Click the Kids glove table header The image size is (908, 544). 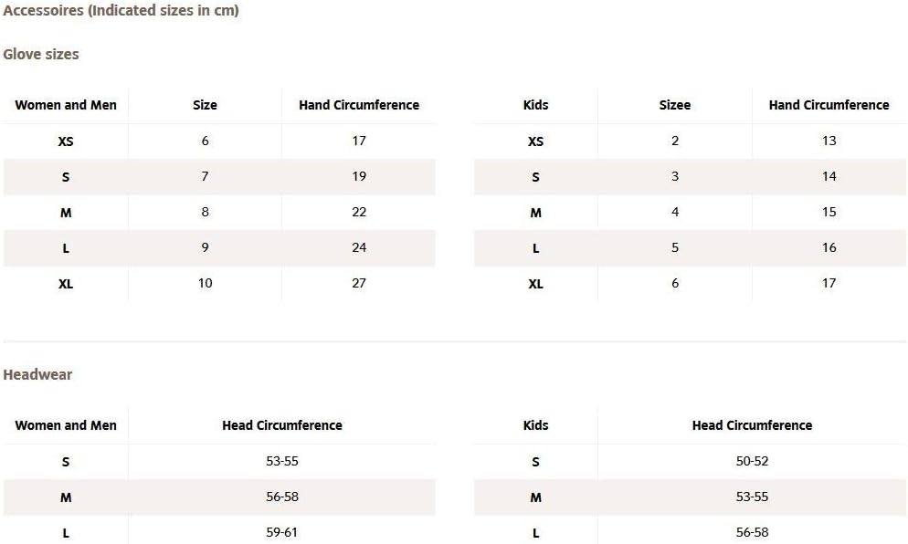535,105
